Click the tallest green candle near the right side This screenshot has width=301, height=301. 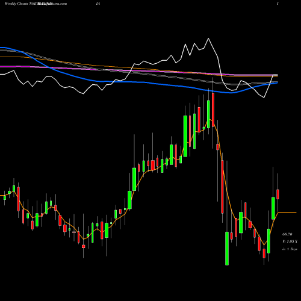point(227,249)
